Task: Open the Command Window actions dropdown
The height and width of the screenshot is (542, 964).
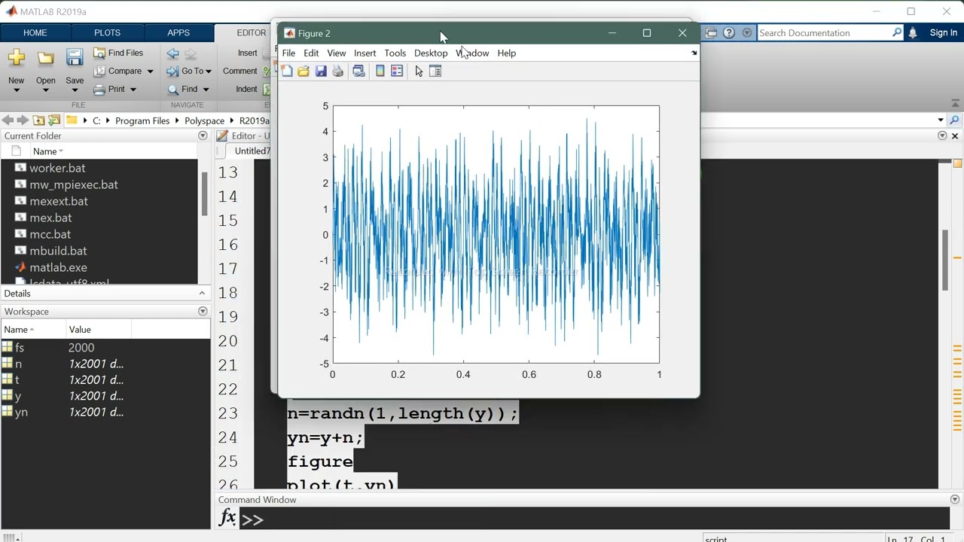Action: (955, 499)
